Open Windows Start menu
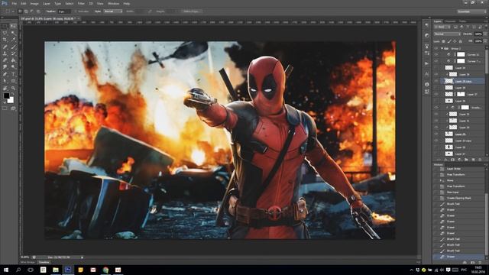 pos(6,270)
